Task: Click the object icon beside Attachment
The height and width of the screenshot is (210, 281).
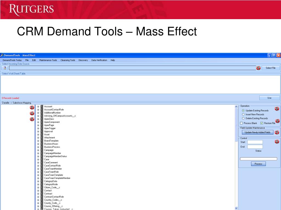Action: 42,138
